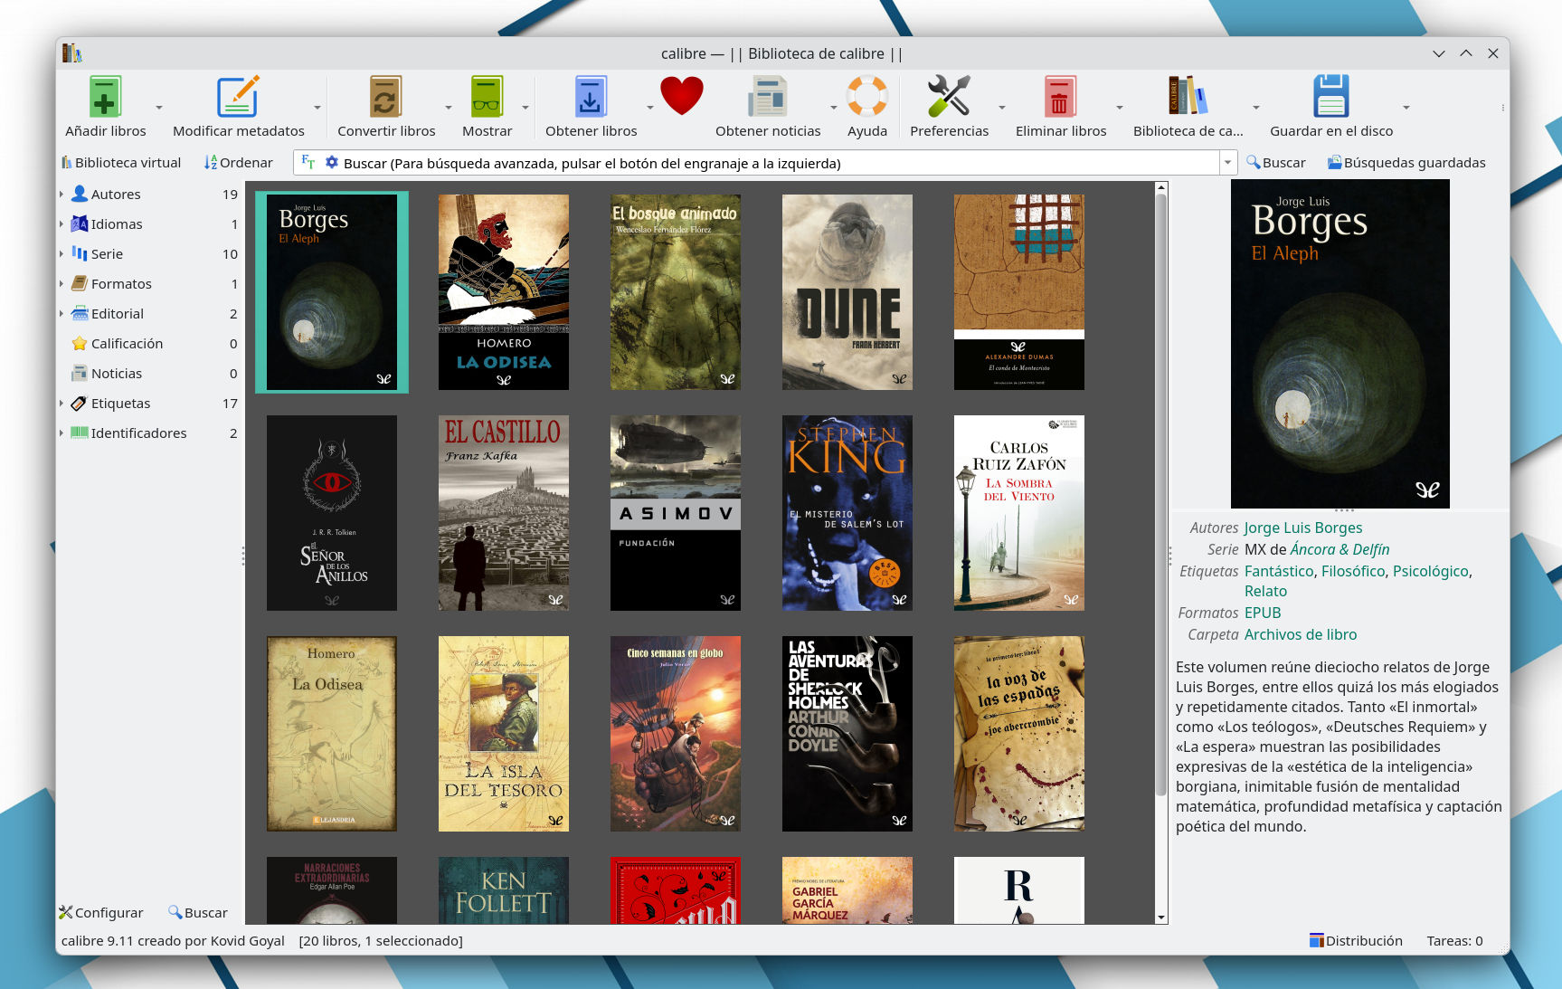This screenshot has height=989, width=1562.
Task: Open the EPUB format link
Action: tap(1263, 613)
